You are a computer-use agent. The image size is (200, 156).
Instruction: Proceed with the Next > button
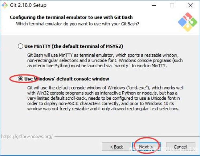146,147
